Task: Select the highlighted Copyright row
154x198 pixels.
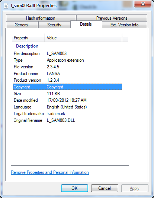Action: 68,87
